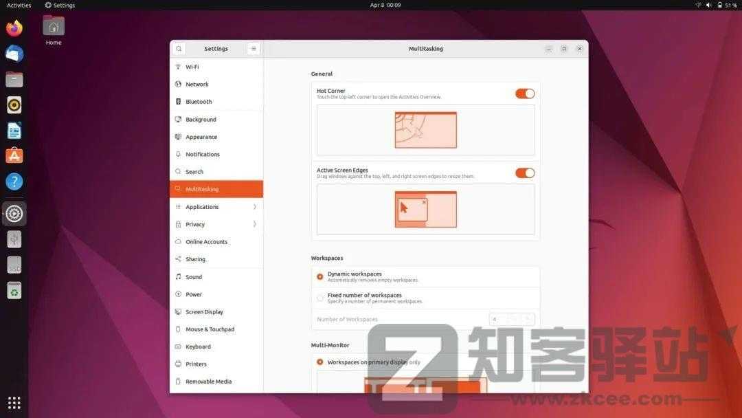Open the Home folder on the desktop
This screenshot has width=742, height=418.
(x=53, y=27)
